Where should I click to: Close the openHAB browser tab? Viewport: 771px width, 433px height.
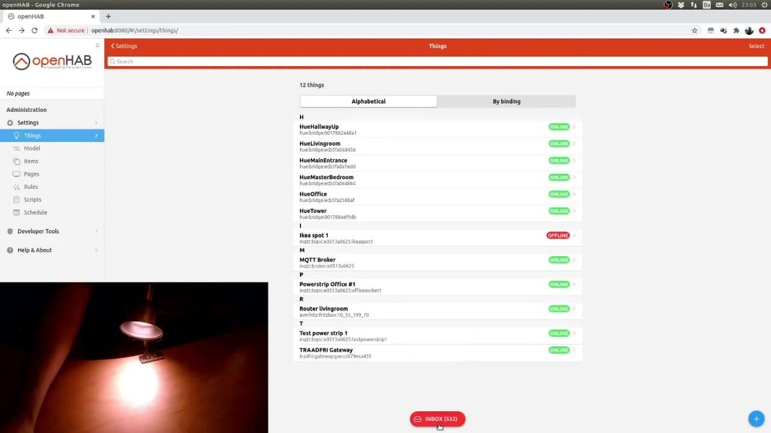click(x=93, y=16)
